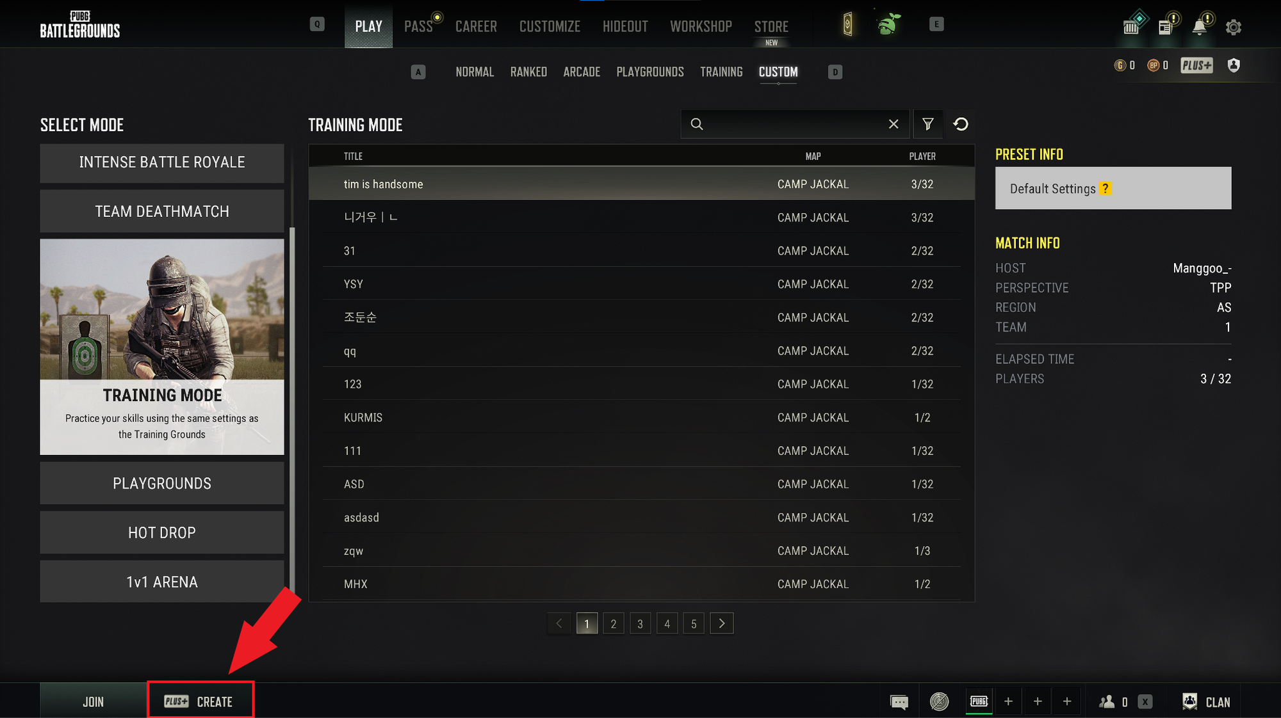This screenshot has width=1281, height=718.
Task: Click inside the room search field
Action: click(x=794, y=124)
